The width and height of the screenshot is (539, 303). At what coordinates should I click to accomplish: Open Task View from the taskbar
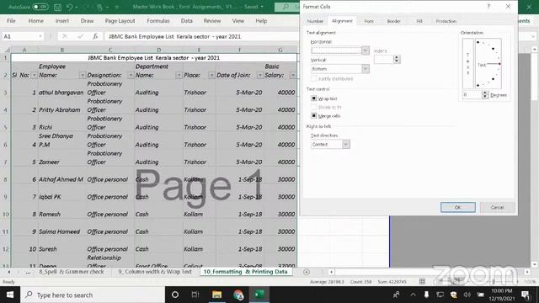[x=195, y=295]
